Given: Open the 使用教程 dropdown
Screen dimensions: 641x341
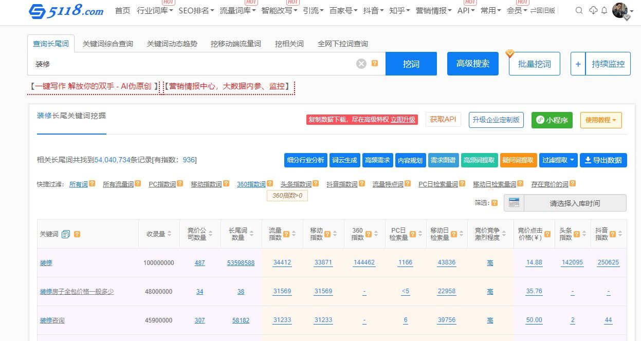Looking at the screenshot, I should pos(601,120).
